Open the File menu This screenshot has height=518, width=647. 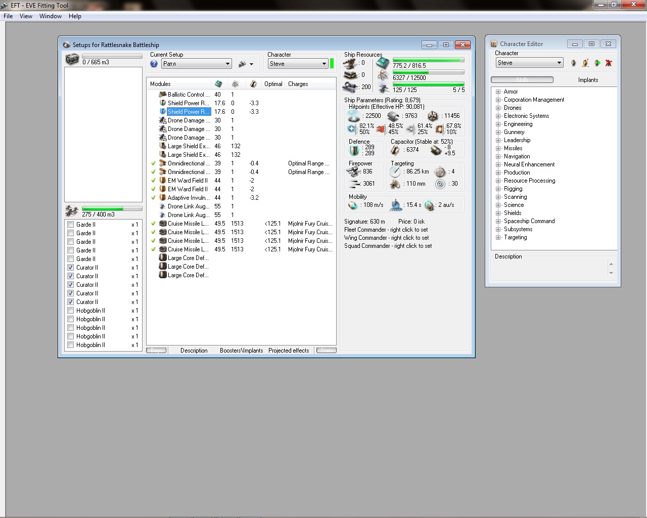coord(8,16)
